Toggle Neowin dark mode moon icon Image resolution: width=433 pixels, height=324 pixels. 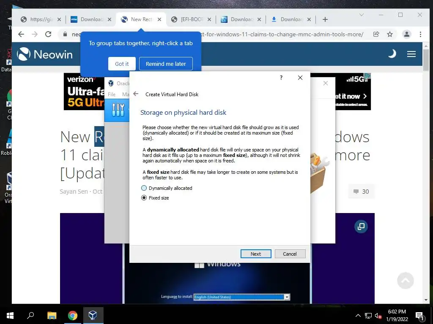click(392, 54)
